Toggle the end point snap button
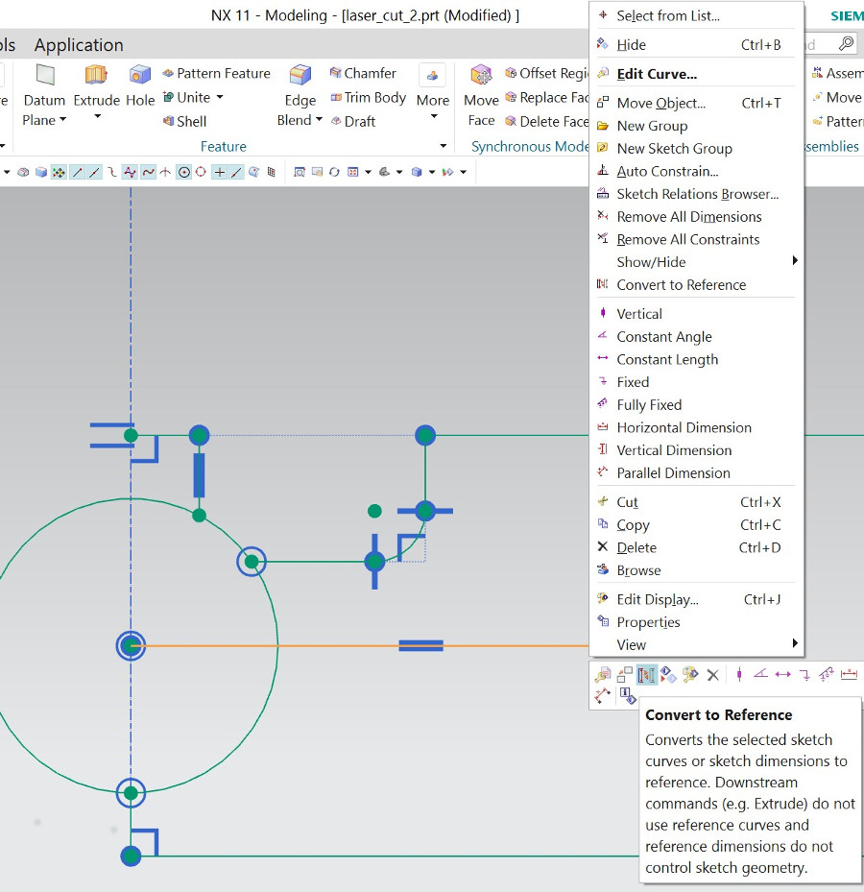 [76, 172]
